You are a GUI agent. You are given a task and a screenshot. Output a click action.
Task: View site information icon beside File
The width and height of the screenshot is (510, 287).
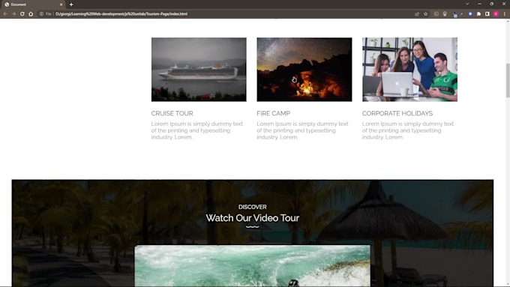point(41,14)
